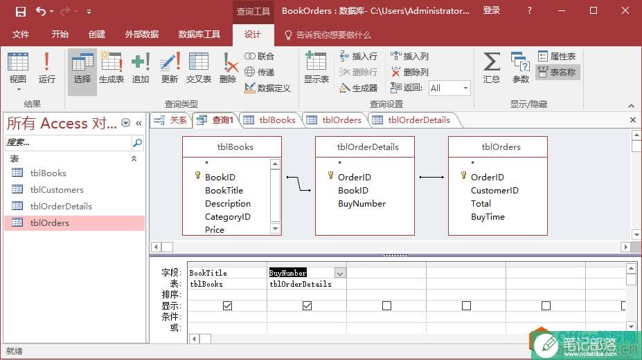The width and height of the screenshot is (642, 360).
Task: Open 显示表 show table dialog
Action: click(x=316, y=68)
